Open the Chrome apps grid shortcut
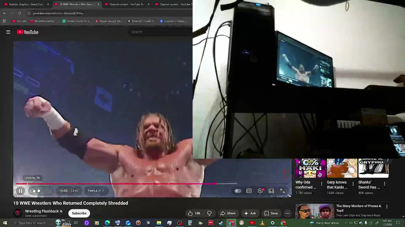The width and height of the screenshot is (405, 227). point(4,21)
